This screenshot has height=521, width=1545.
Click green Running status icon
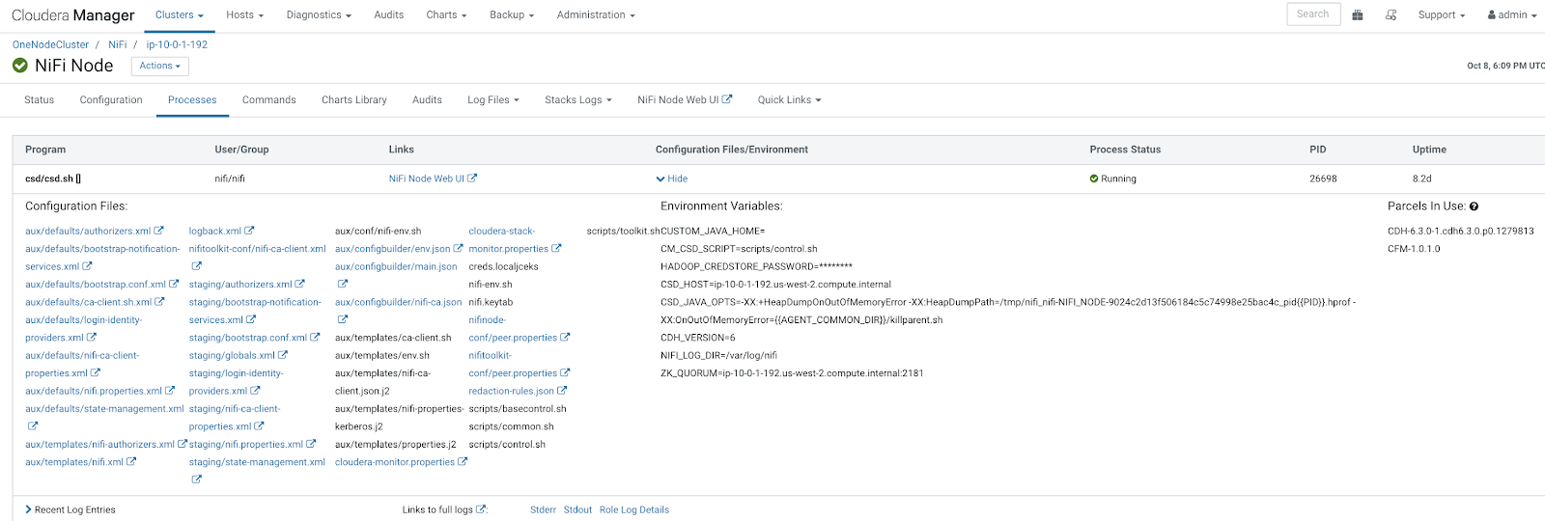pyautogui.click(x=1094, y=178)
